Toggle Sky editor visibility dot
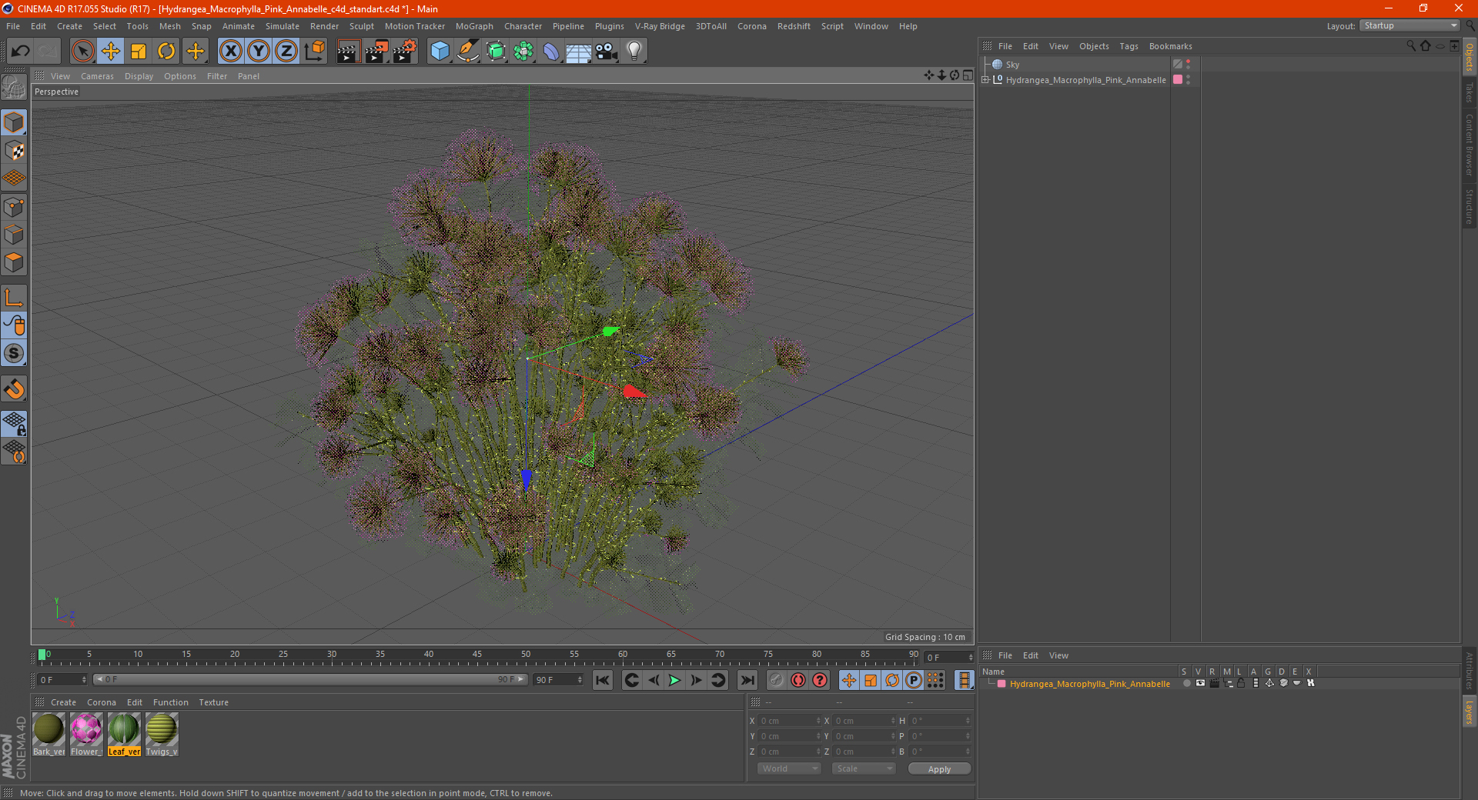This screenshot has width=1478, height=800. tap(1189, 62)
